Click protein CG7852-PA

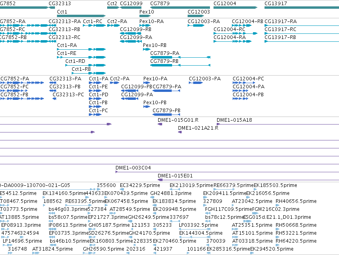point(22,83)
